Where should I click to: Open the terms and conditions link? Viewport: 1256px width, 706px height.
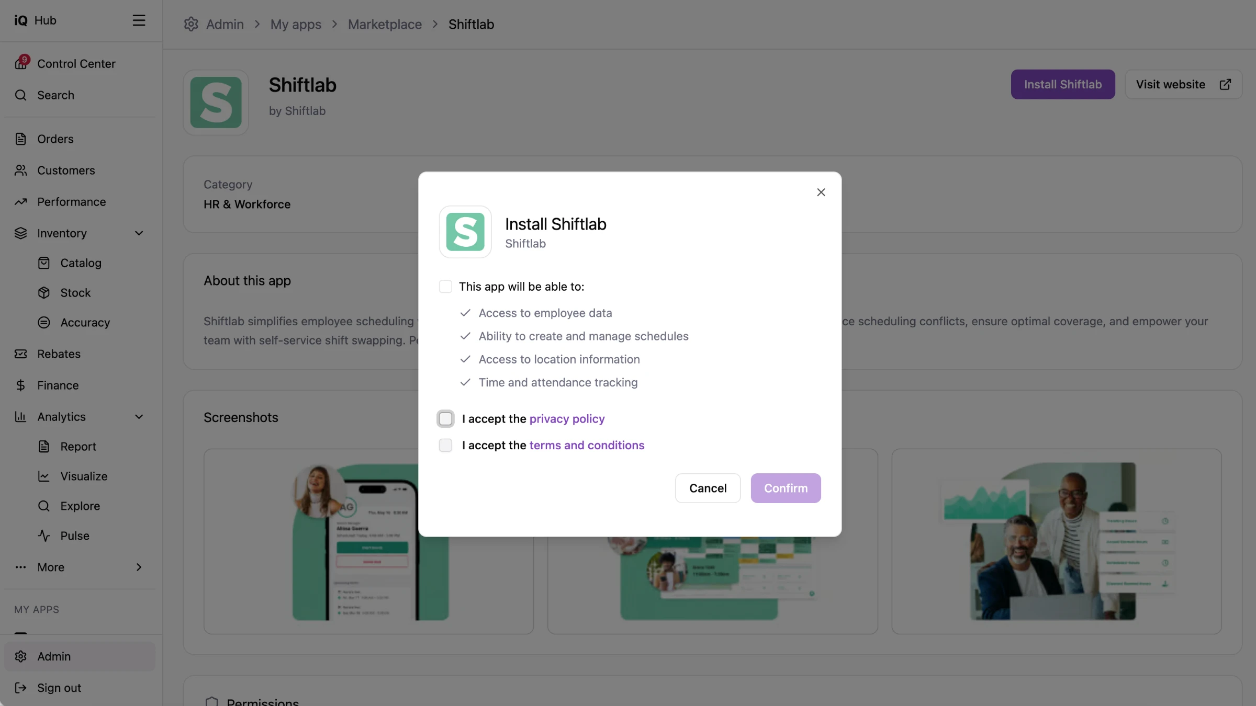click(587, 445)
